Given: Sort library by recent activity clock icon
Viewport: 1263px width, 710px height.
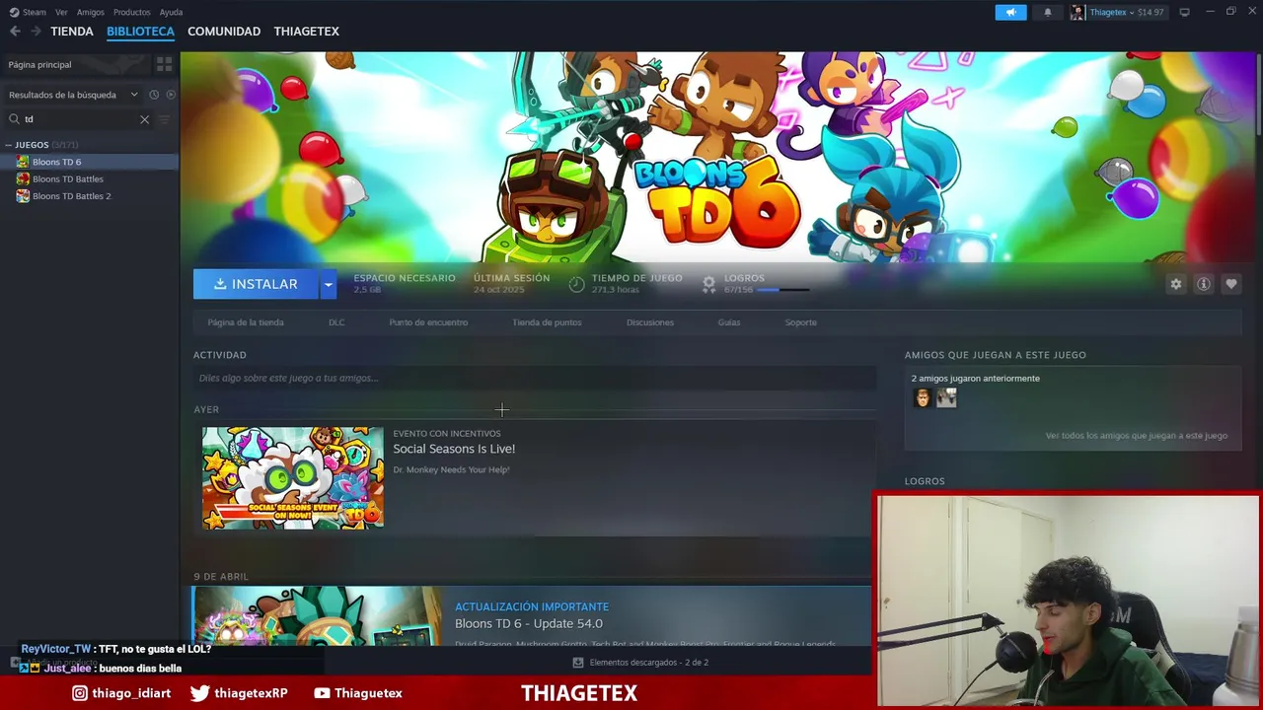Looking at the screenshot, I should coord(154,95).
